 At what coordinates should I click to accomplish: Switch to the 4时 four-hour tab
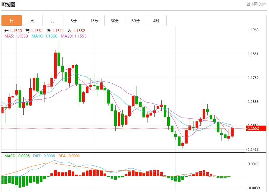coord(156,21)
